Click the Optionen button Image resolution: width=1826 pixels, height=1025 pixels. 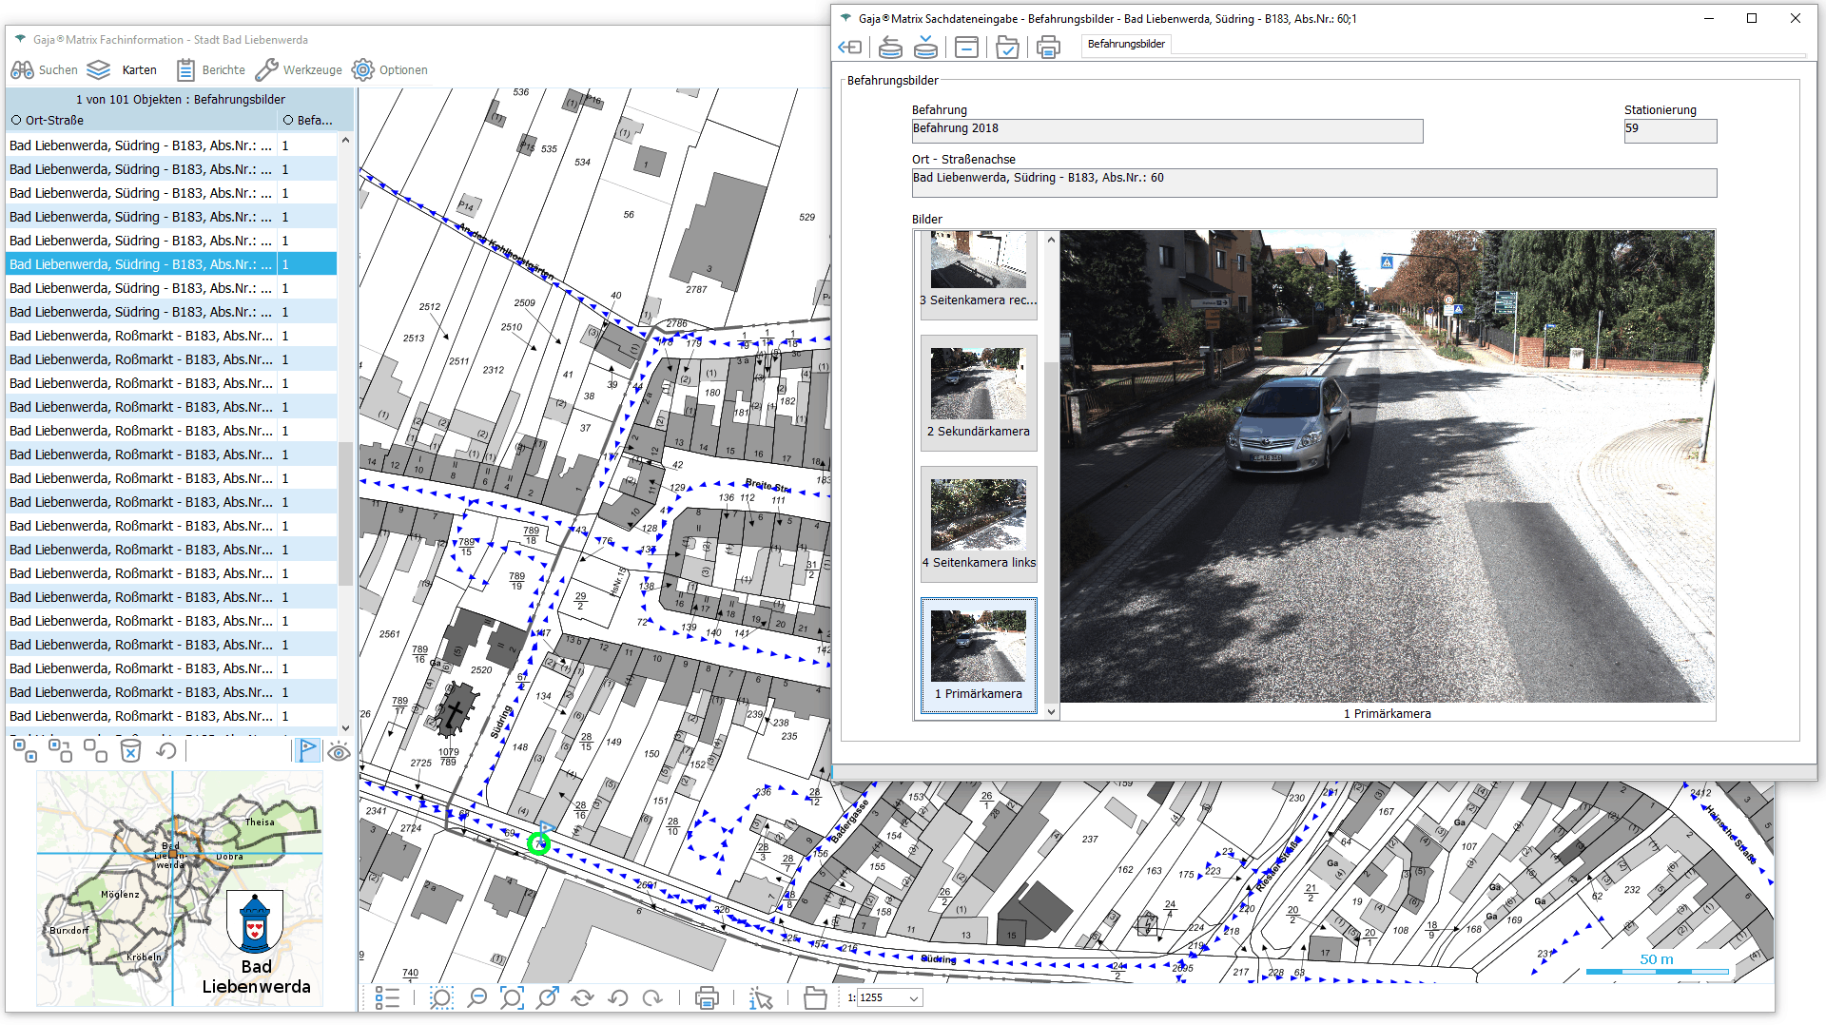390,70
